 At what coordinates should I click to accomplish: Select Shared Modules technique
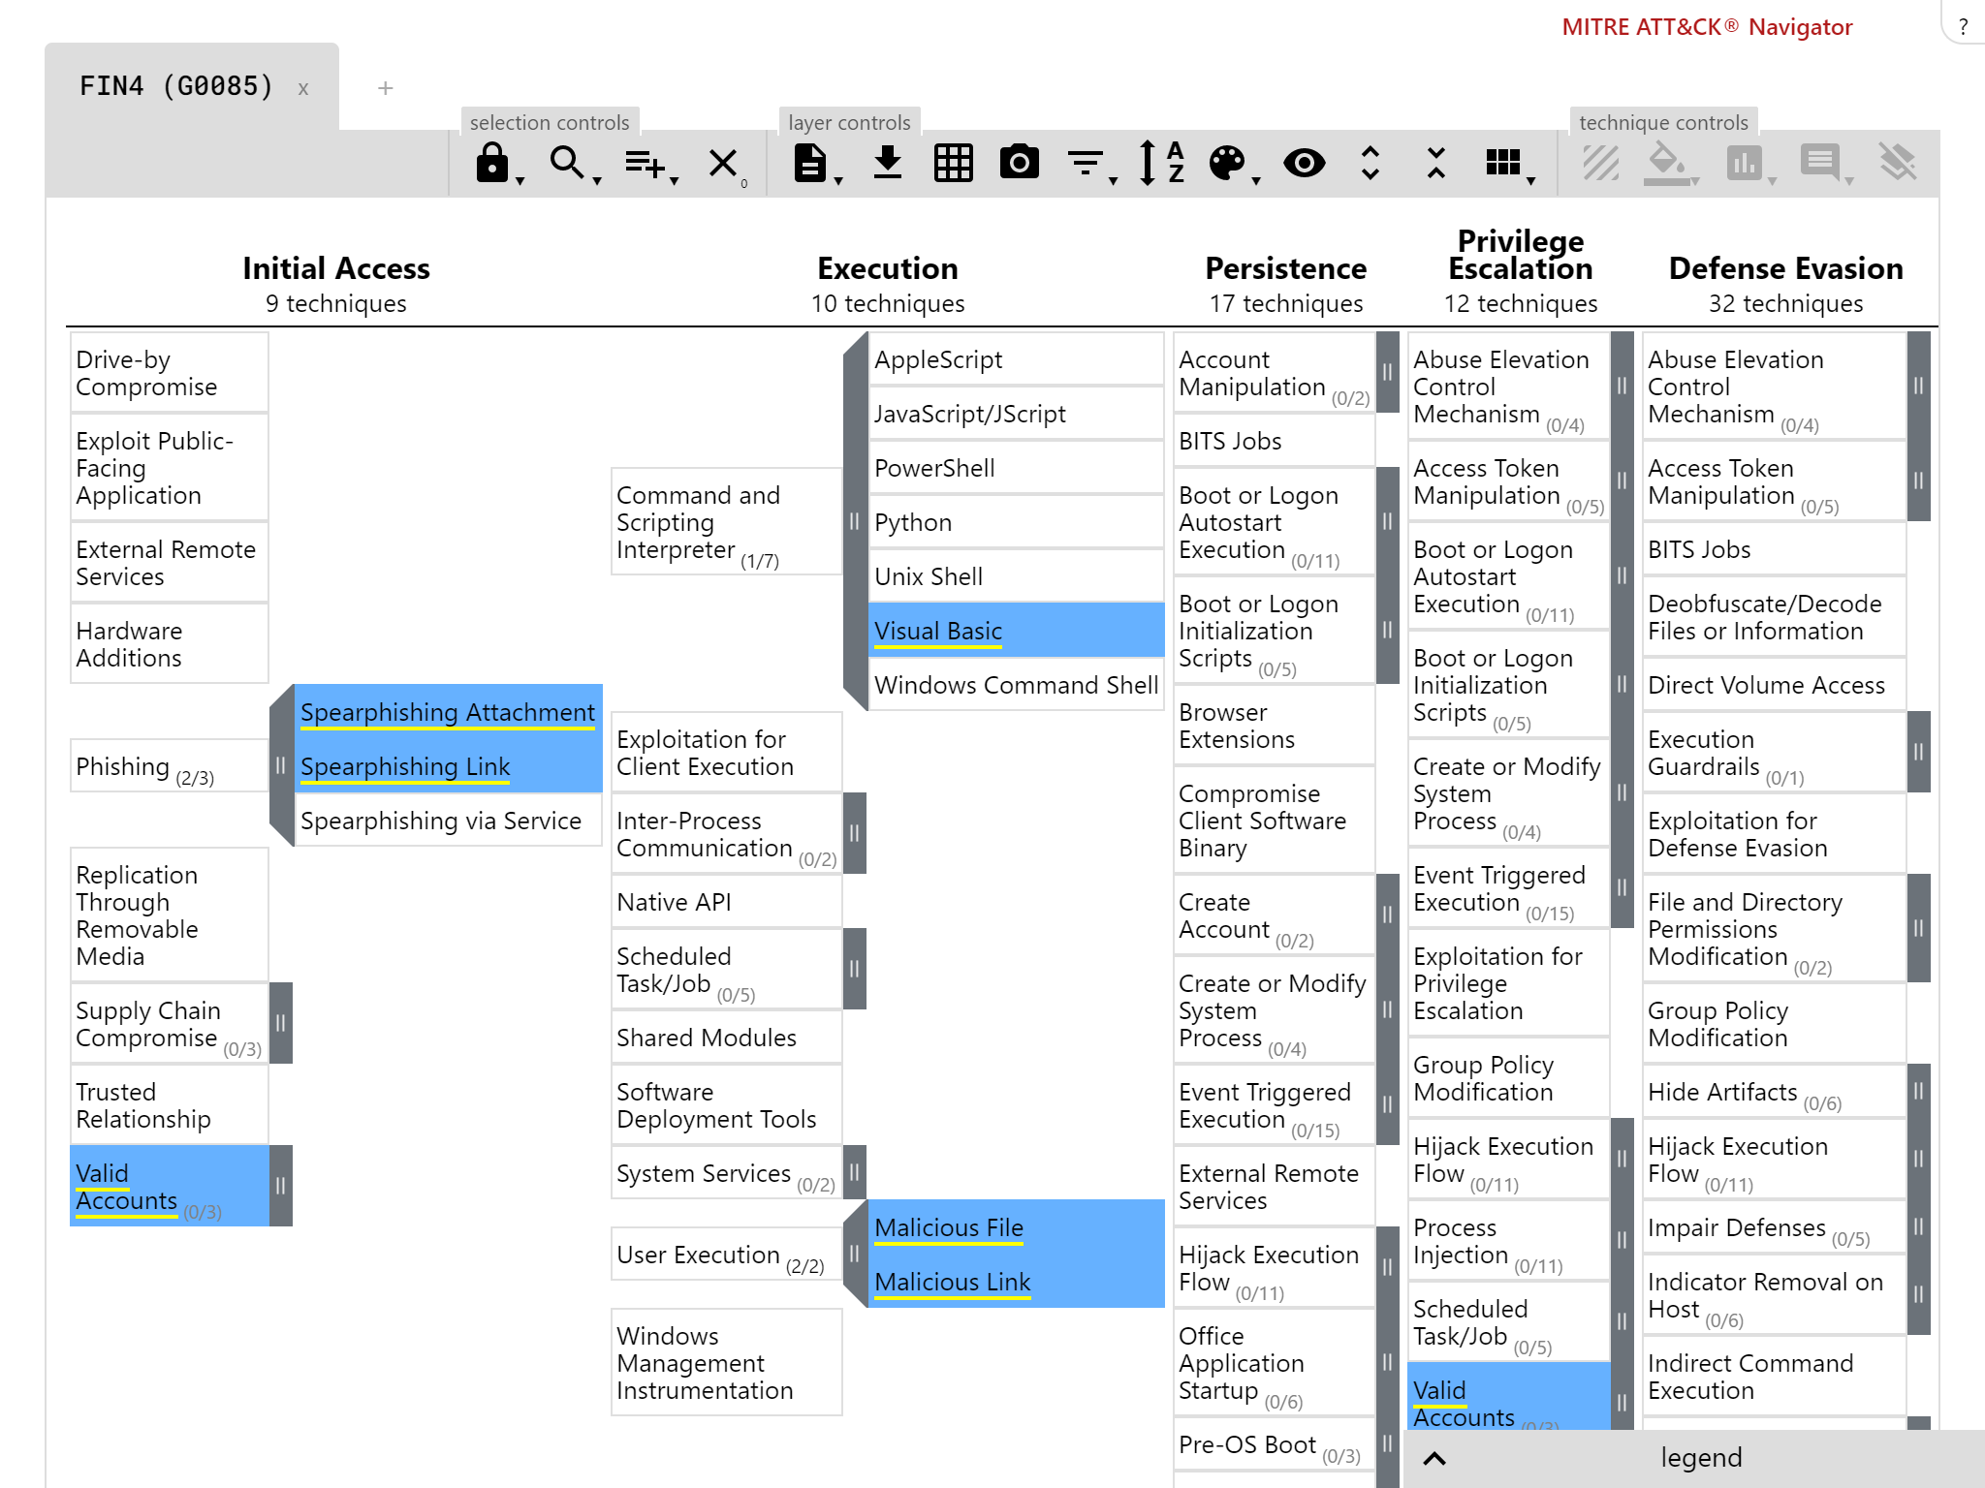[x=726, y=1038]
